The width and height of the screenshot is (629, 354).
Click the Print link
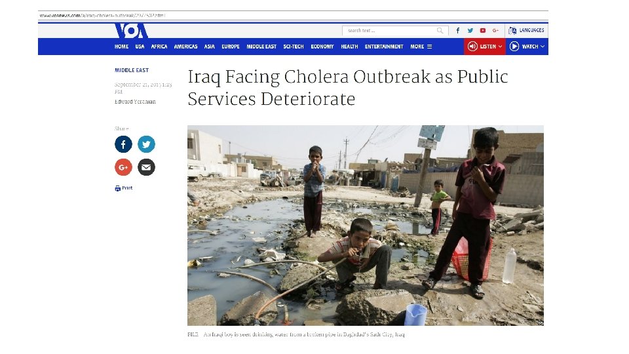124,188
